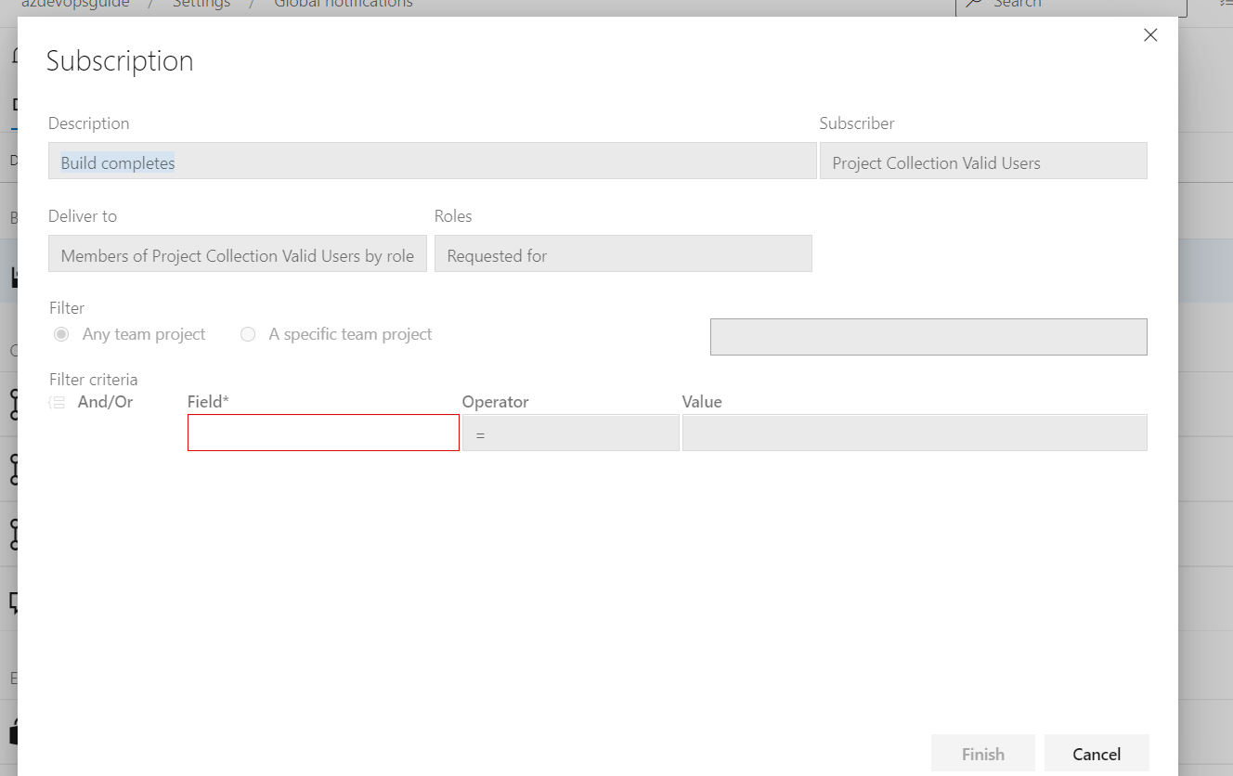Click the Project Collection Valid Users subscriber field
This screenshot has width=1233, height=776.
pyautogui.click(x=983, y=161)
